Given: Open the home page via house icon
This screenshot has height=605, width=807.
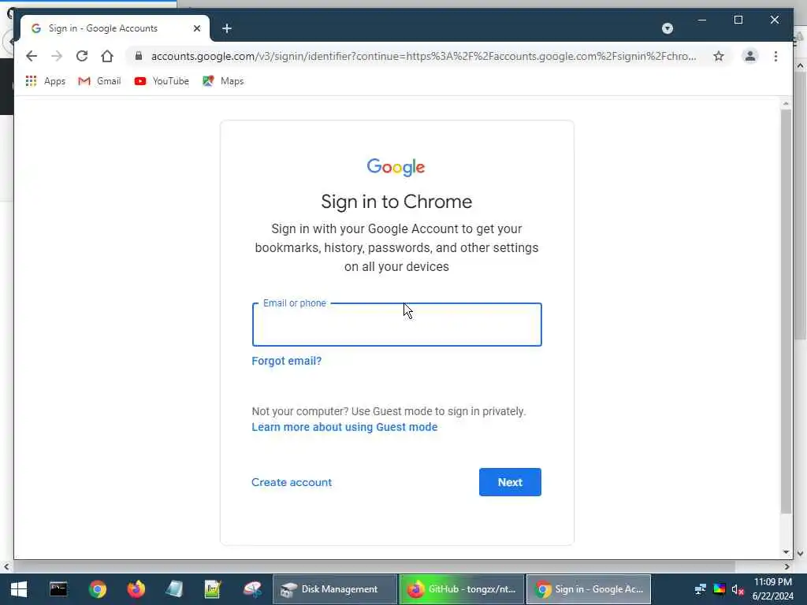Looking at the screenshot, I should (x=107, y=56).
